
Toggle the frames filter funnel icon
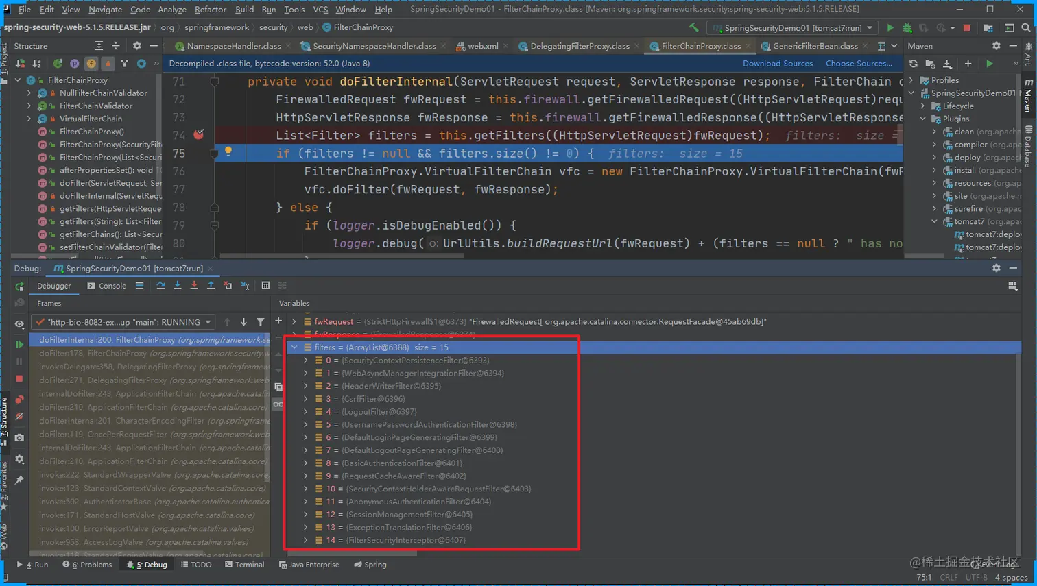tap(261, 322)
